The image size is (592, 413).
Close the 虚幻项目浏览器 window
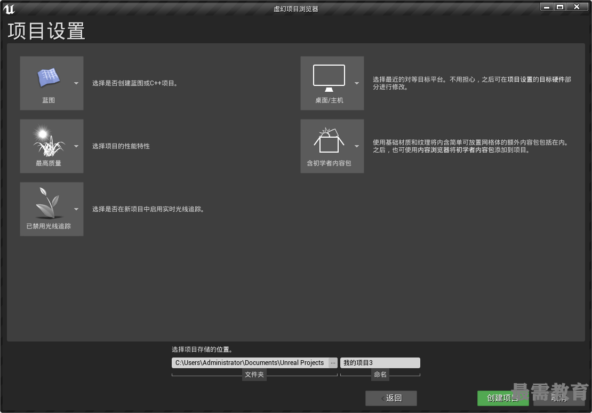click(577, 7)
